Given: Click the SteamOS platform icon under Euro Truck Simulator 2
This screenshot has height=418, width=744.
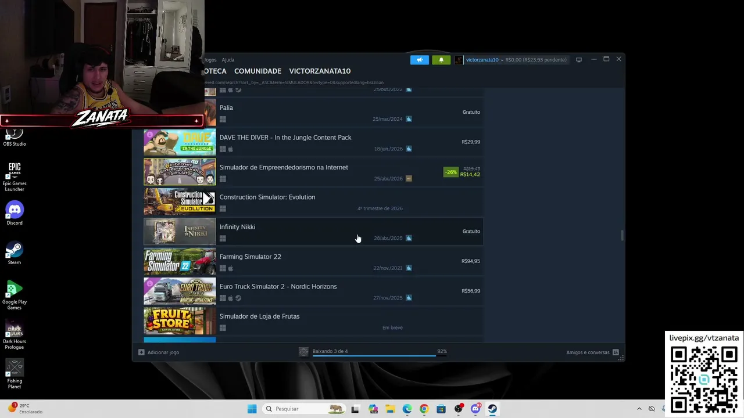Looking at the screenshot, I should click(x=238, y=298).
